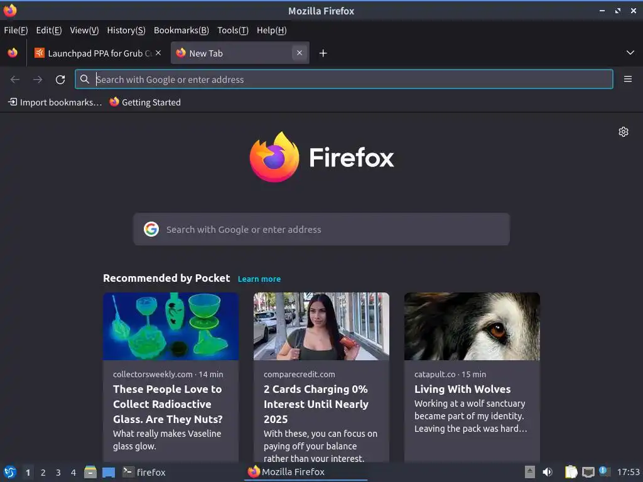Image resolution: width=643 pixels, height=482 pixels.
Task: Open the History menu
Action: [x=126, y=30]
